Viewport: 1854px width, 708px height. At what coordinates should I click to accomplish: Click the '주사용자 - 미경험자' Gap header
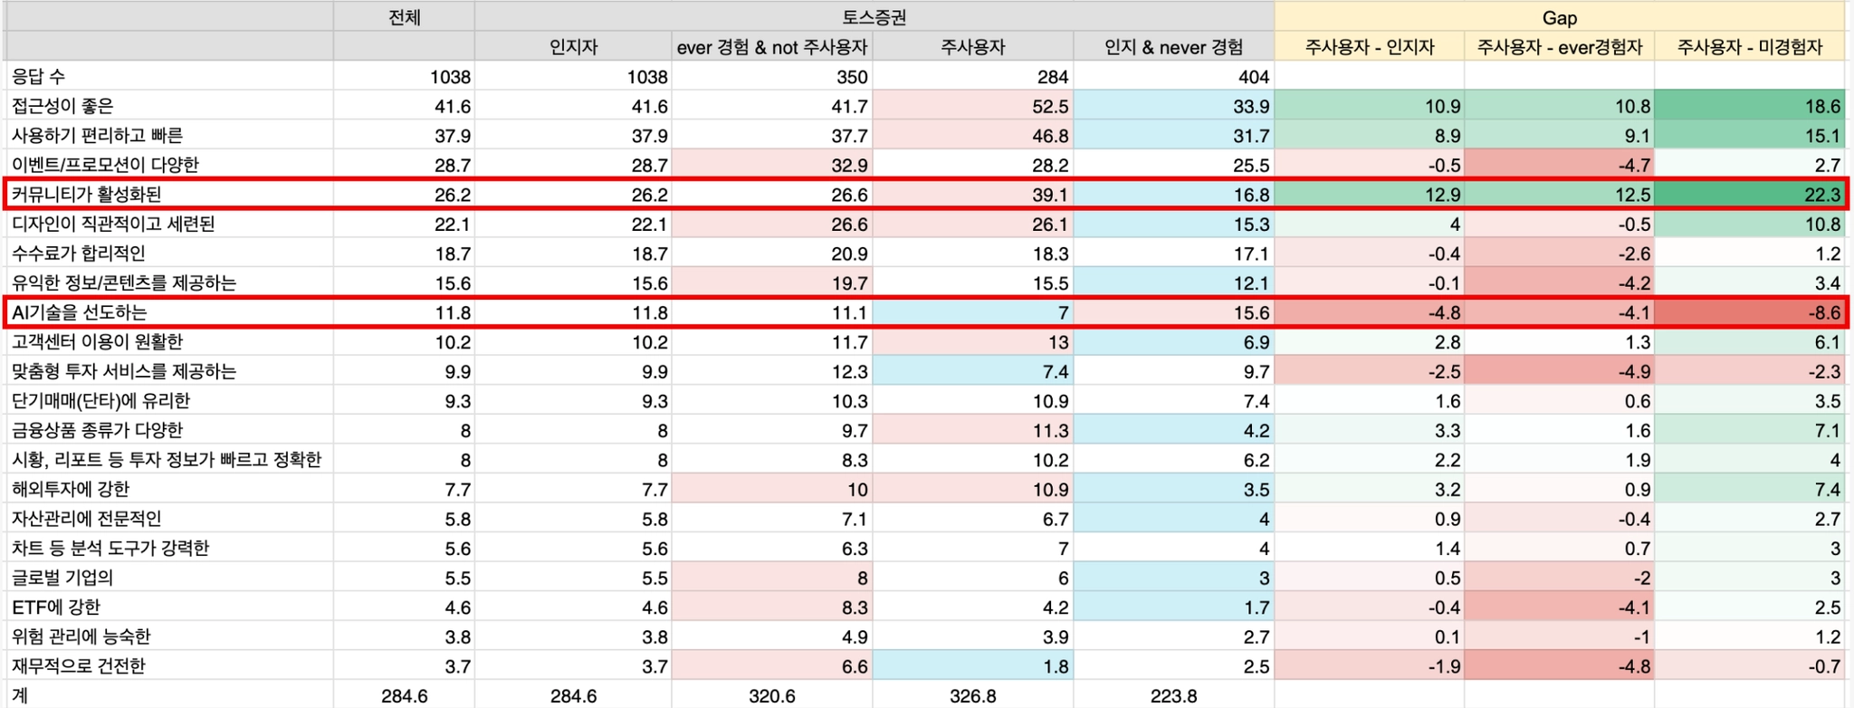tap(1750, 47)
